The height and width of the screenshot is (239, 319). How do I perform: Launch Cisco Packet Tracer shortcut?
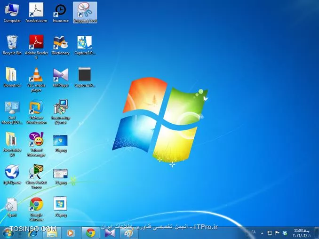[x=36, y=177]
